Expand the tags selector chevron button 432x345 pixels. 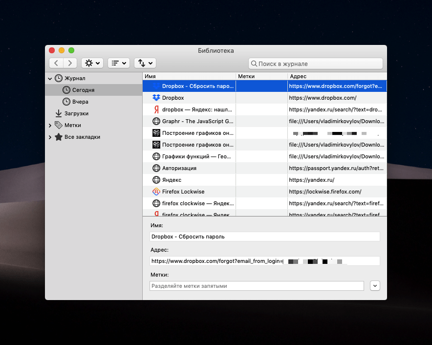[375, 286]
